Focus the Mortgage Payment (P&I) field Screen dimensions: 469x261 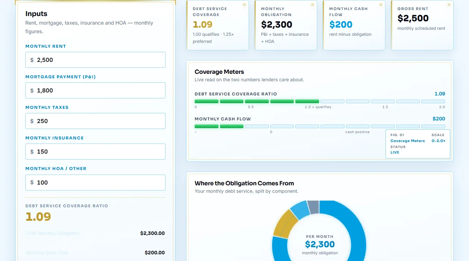(95, 90)
